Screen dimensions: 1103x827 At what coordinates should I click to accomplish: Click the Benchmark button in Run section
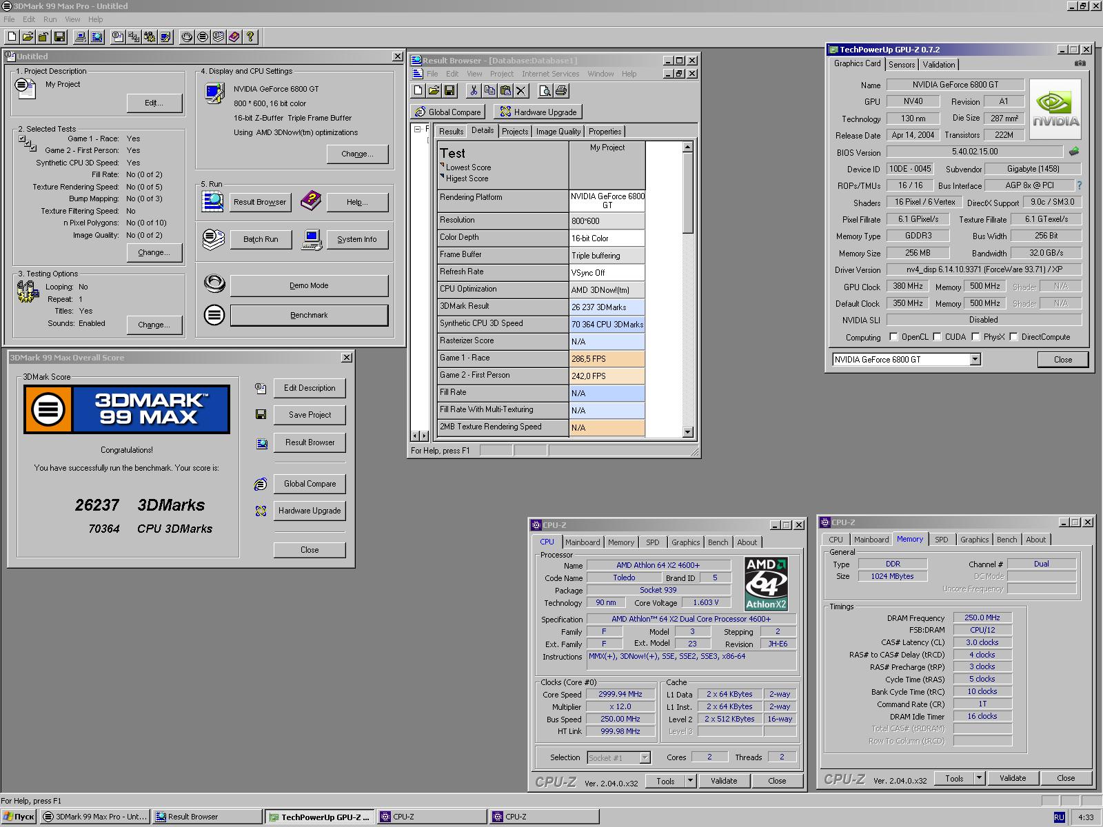309,315
